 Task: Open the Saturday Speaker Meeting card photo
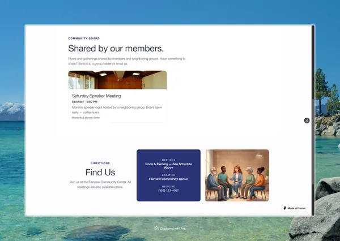click(117, 80)
